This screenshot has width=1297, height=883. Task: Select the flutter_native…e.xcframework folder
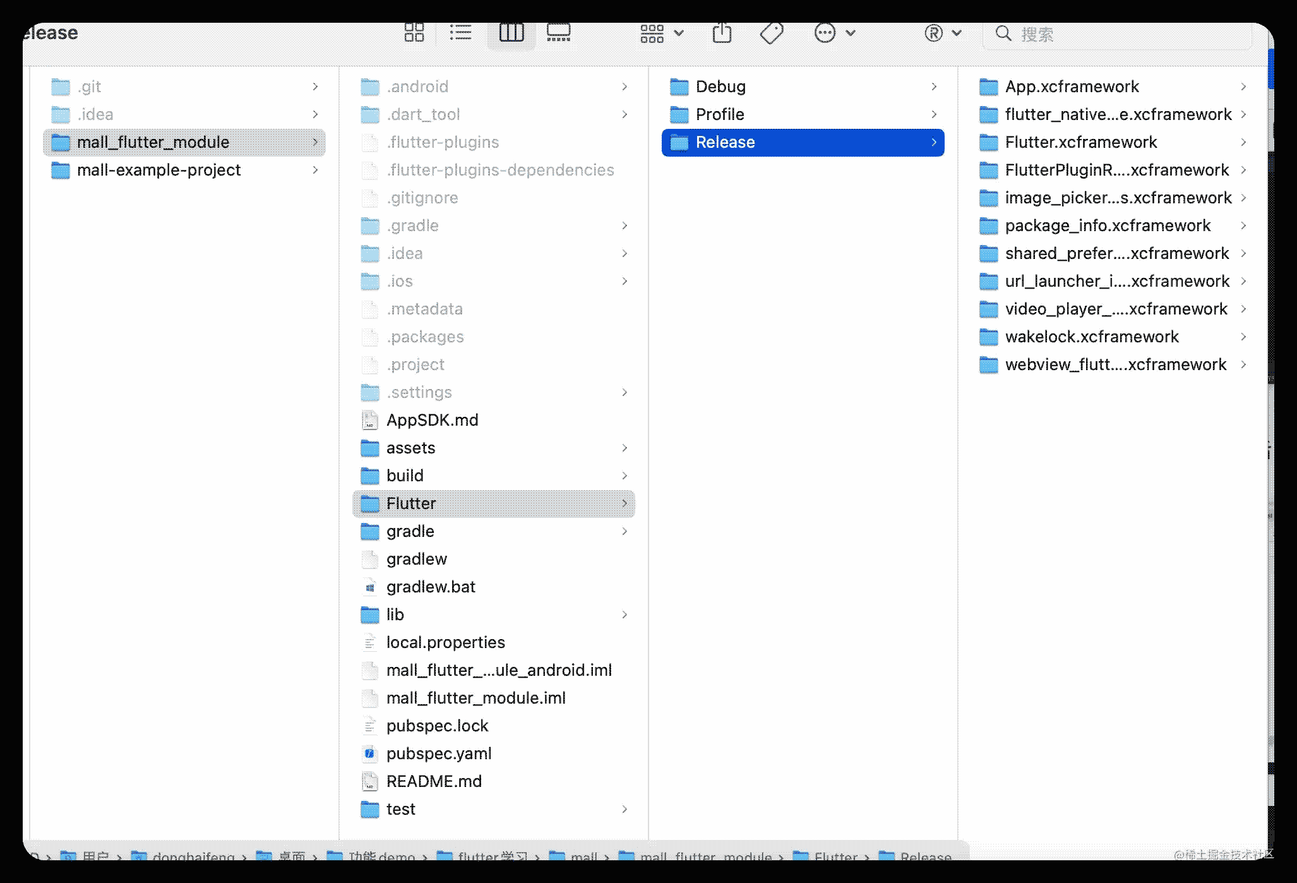1113,114
